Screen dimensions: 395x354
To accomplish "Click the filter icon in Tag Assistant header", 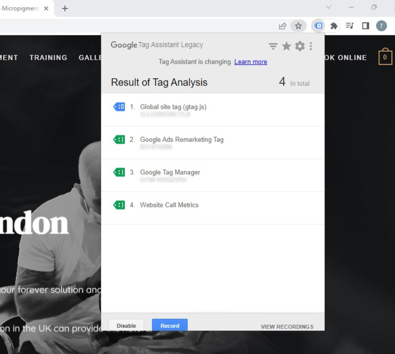I will tap(273, 46).
